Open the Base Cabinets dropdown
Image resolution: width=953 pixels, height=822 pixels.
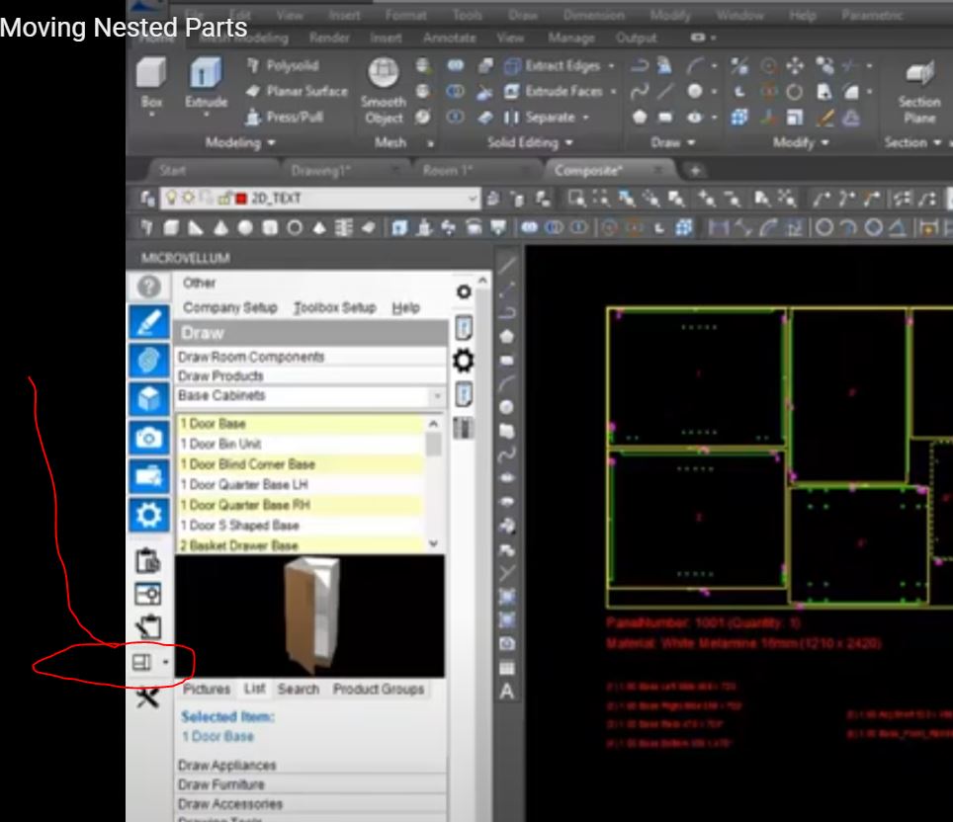pos(436,396)
